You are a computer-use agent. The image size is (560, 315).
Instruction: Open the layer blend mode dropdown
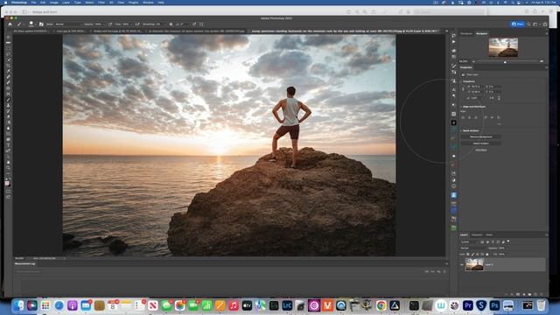click(x=472, y=248)
